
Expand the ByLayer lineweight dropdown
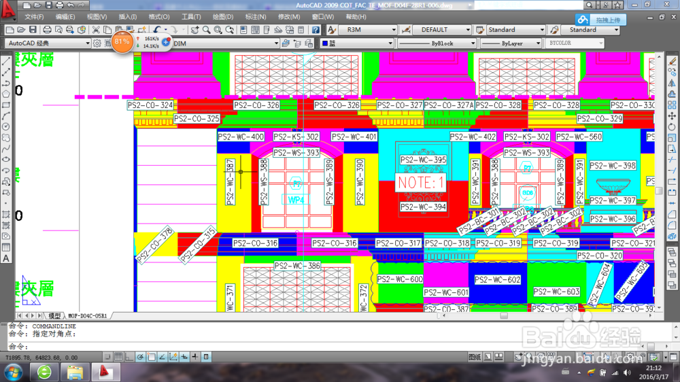pyautogui.click(x=538, y=44)
